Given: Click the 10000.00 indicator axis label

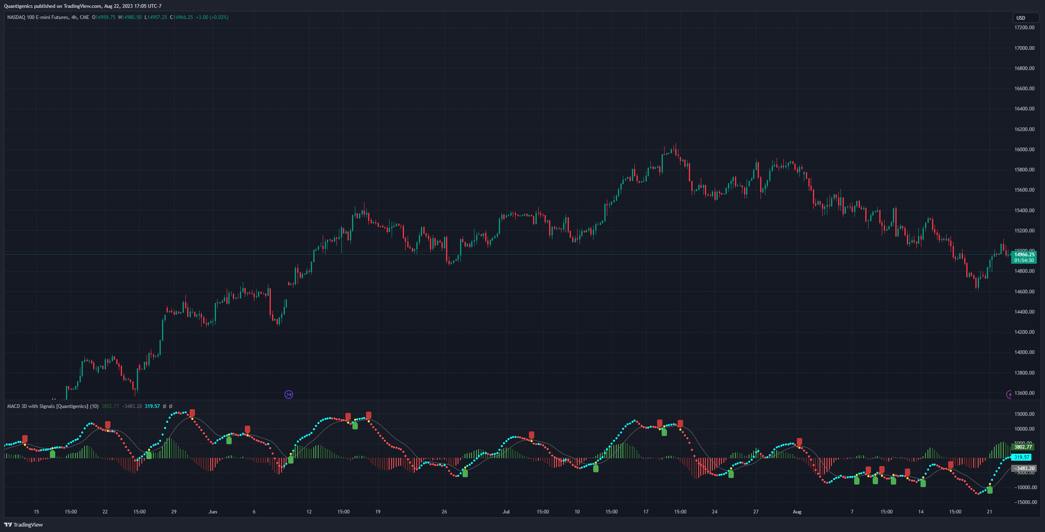Looking at the screenshot, I should 1024,429.
